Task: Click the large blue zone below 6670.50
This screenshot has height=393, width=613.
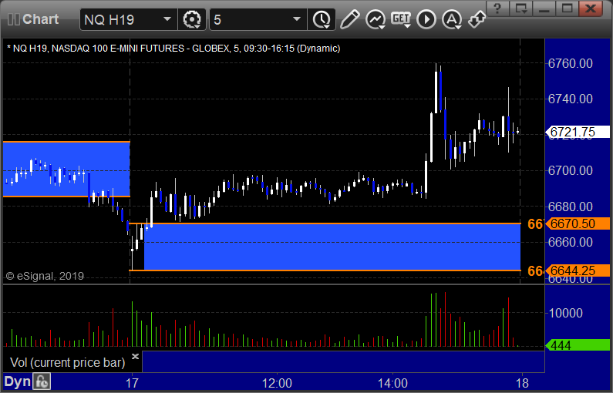Action: 332,247
